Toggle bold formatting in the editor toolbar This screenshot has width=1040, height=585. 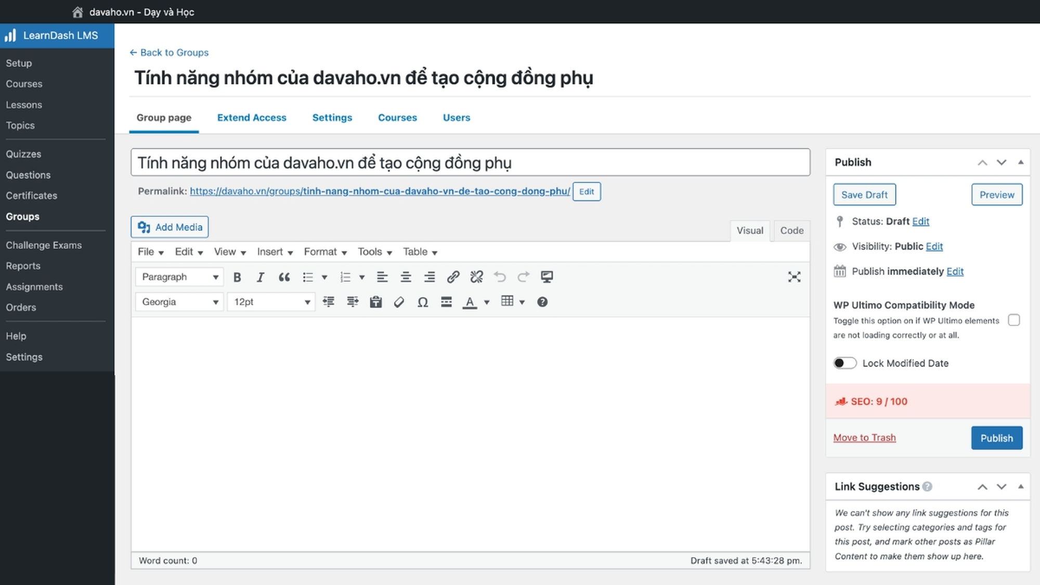click(237, 277)
